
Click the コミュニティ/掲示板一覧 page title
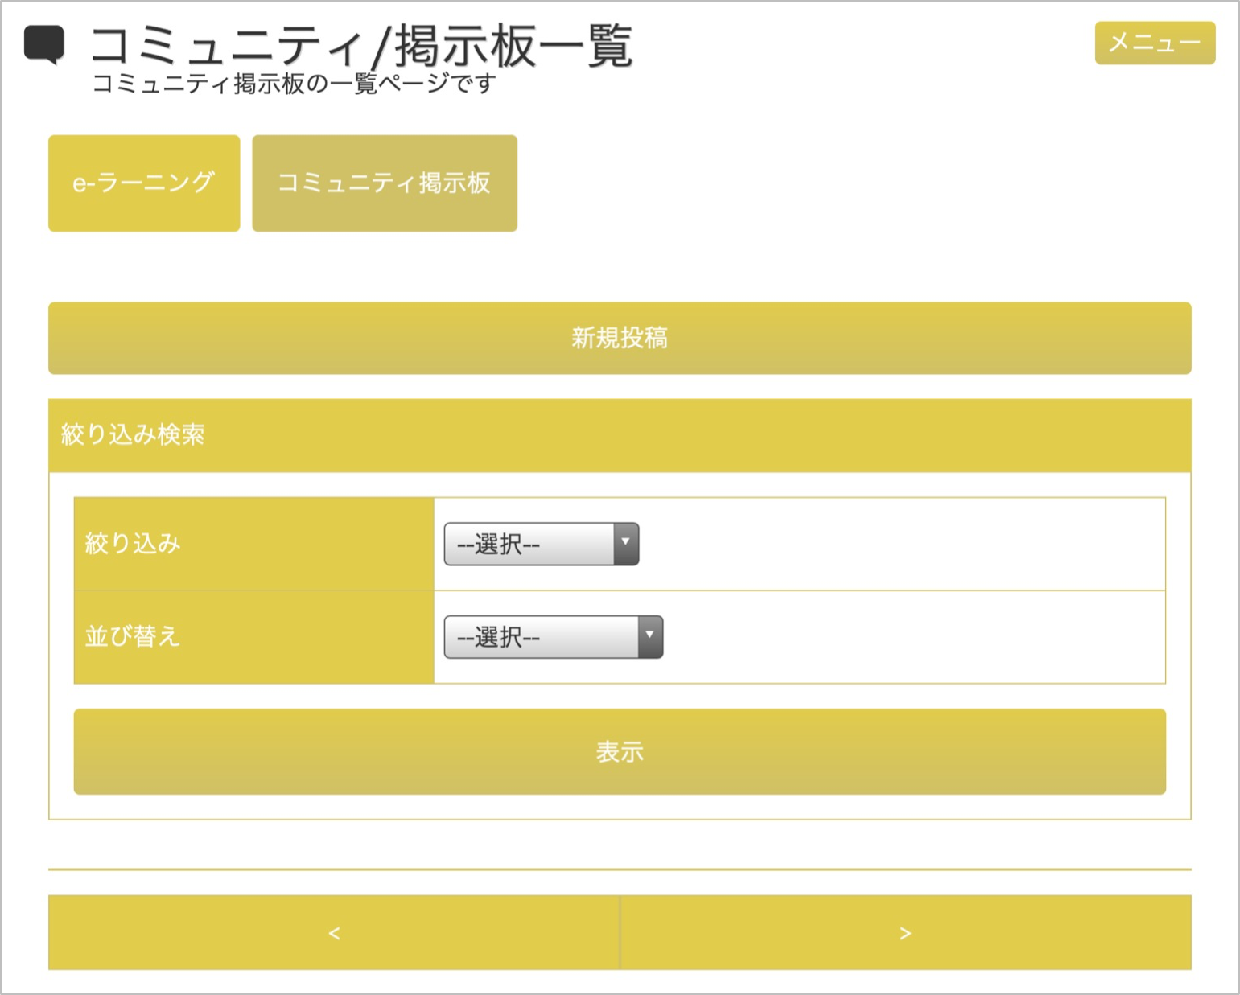click(360, 46)
